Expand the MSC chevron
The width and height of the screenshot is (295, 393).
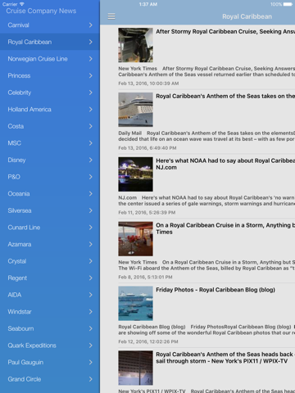[91, 143]
